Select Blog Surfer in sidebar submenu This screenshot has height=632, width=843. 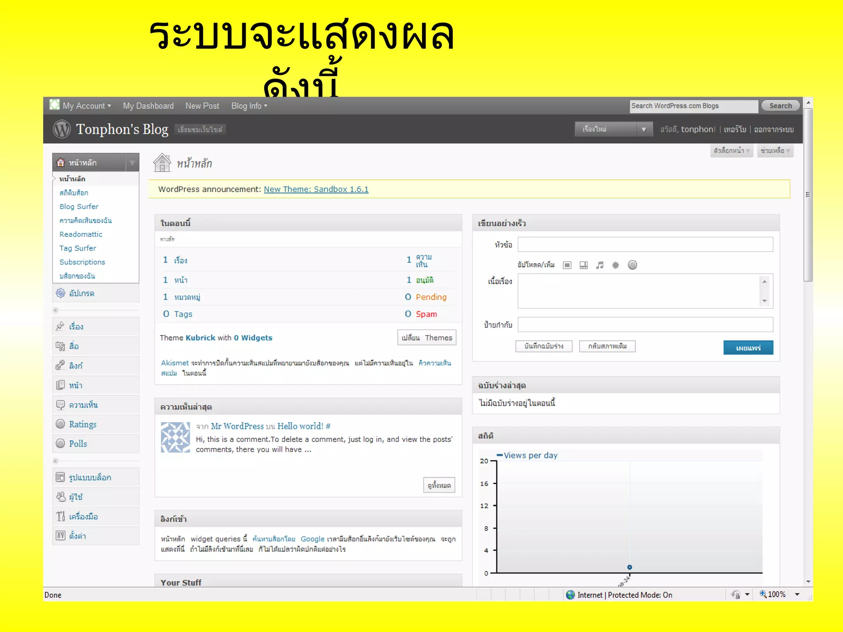(79, 206)
